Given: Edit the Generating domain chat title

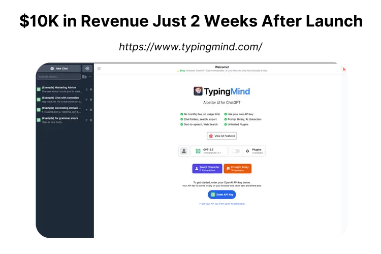Looking at the screenshot, I should 86,110.
